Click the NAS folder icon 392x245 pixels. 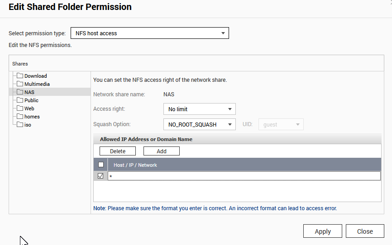coord(20,92)
